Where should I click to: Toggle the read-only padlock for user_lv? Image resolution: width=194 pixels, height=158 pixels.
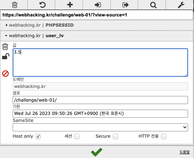[6, 56]
